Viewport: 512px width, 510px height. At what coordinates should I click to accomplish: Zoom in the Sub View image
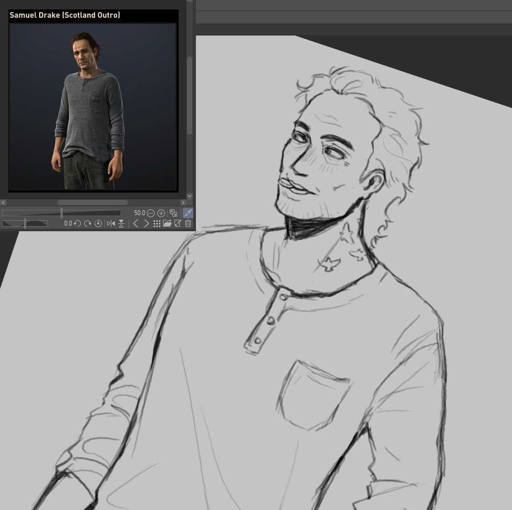tap(161, 213)
